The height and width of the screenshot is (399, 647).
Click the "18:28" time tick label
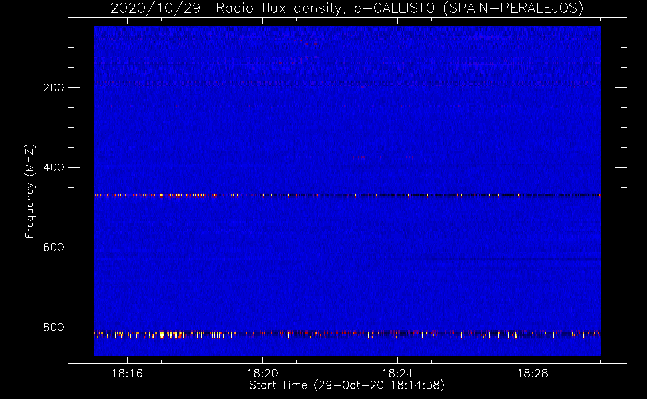tap(533, 374)
